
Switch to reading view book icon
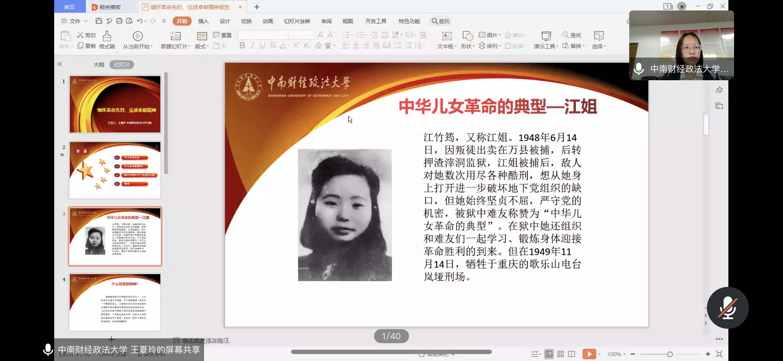(572, 354)
